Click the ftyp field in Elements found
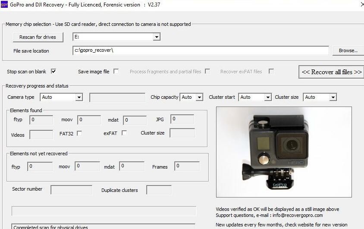This screenshot has height=229, width=364. pyautogui.click(x=41, y=120)
